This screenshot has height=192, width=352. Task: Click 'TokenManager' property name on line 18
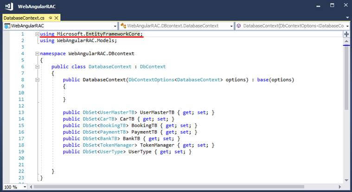[x=157, y=145]
